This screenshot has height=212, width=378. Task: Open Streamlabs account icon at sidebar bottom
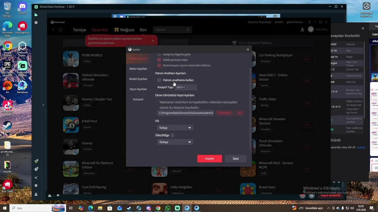pyautogui.click(x=36, y=194)
